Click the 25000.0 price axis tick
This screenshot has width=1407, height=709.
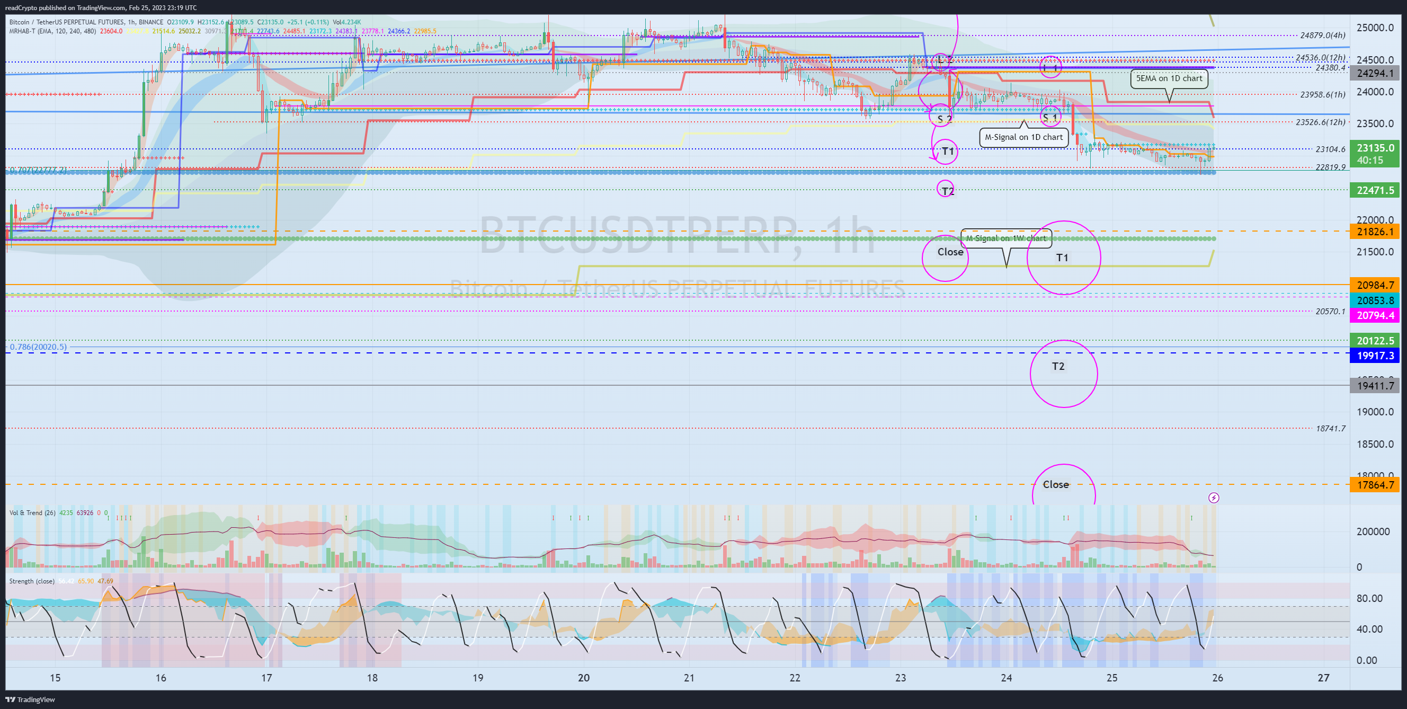pyautogui.click(x=1375, y=28)
